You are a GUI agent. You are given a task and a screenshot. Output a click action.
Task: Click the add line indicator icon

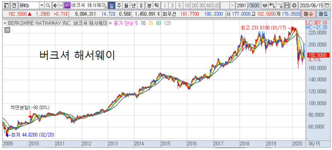pyautogui.click(x=279, y=5)
